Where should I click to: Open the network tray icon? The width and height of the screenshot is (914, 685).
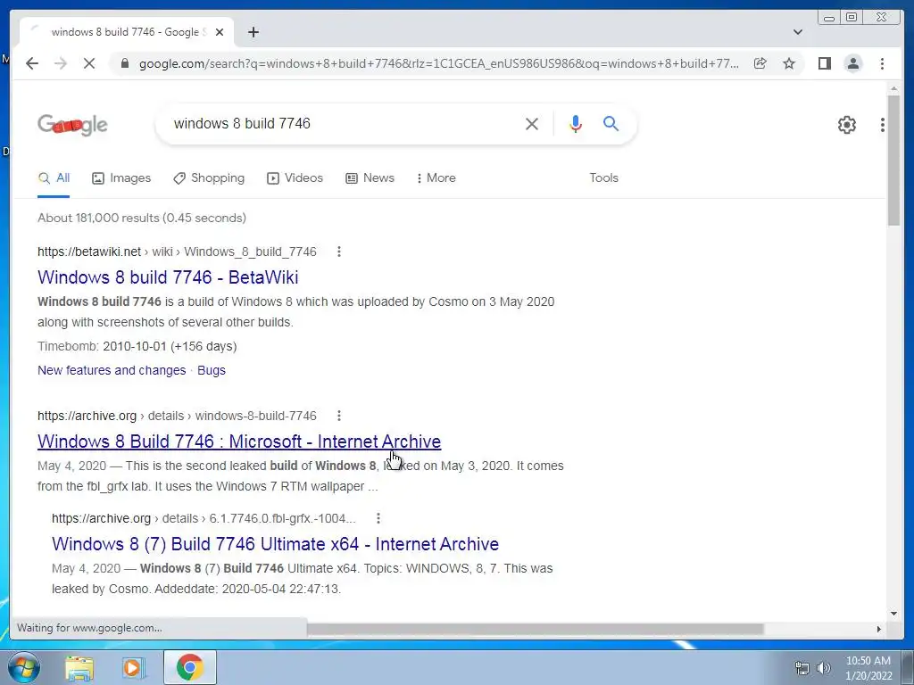pyautogui.click(x=802, y=668)
